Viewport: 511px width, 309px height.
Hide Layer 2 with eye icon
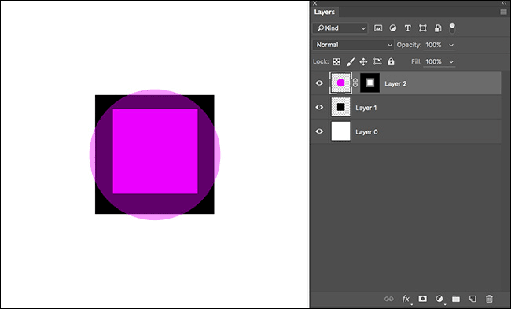coord(319,83)
